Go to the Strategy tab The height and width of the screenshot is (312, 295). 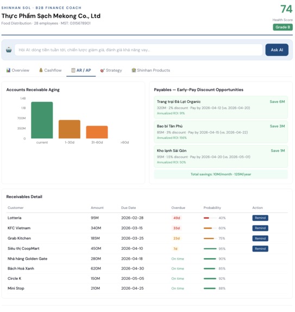(111, 70)
